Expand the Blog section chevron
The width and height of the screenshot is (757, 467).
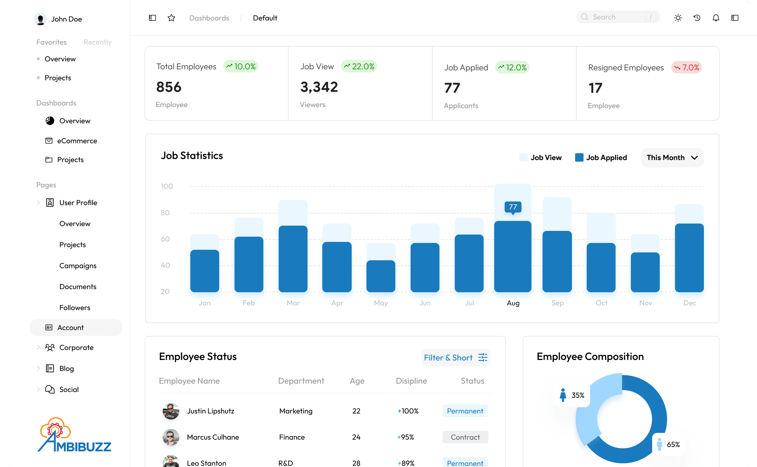[38, 368]
